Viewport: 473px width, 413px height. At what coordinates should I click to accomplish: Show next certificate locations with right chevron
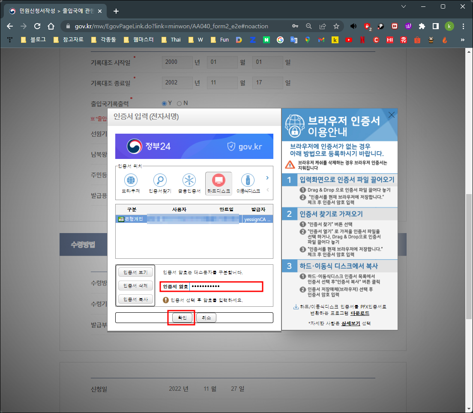[267, 178]
